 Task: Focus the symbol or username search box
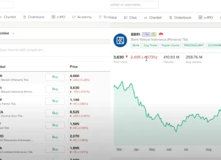[x=134, y=5]
